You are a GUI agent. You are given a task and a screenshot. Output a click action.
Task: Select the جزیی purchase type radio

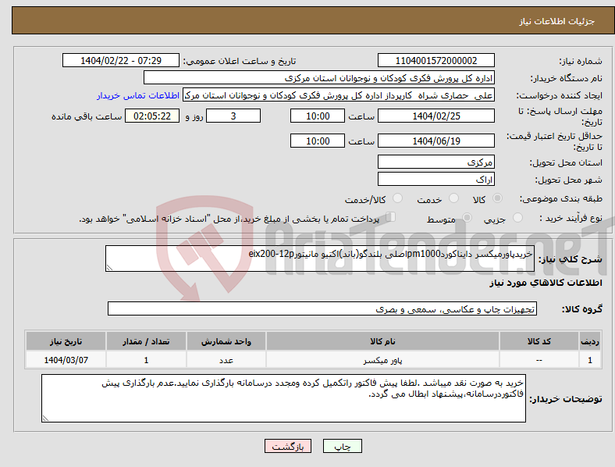click(x=517, y=218)
